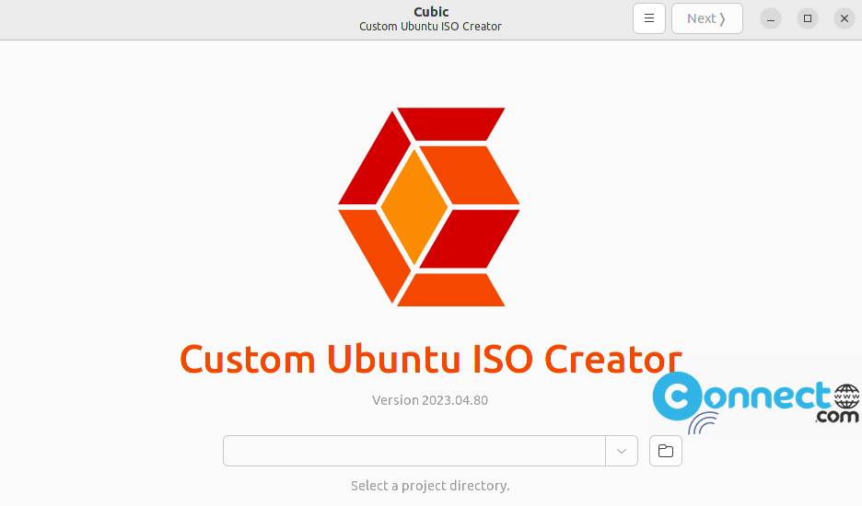Viewport: 862px width, 506px height.
Task: Expand the project directory dropdown arrow
Action: pos(622,451)
